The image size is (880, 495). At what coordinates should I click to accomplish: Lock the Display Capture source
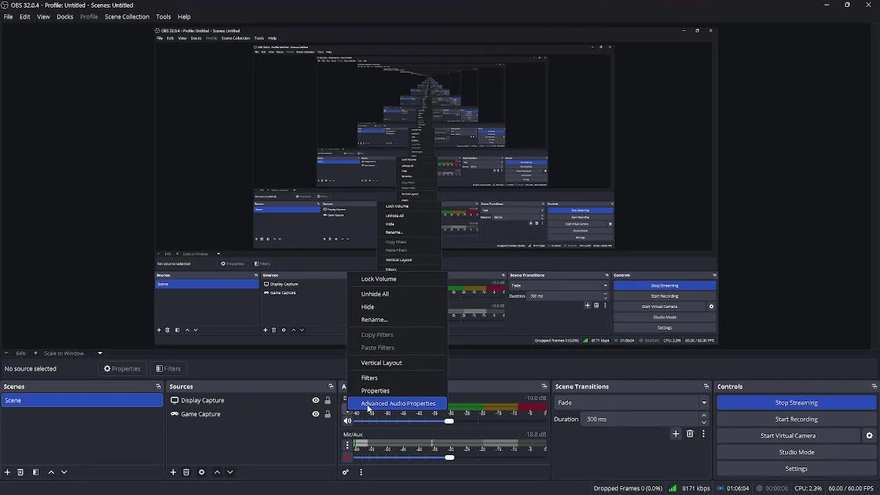(x=327, y=401)
